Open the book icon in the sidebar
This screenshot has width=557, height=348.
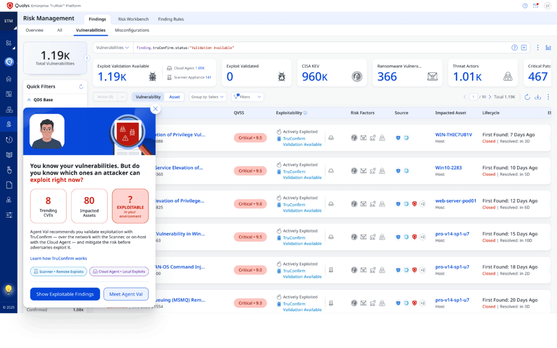pyautogui.click(x=9, y=155)
